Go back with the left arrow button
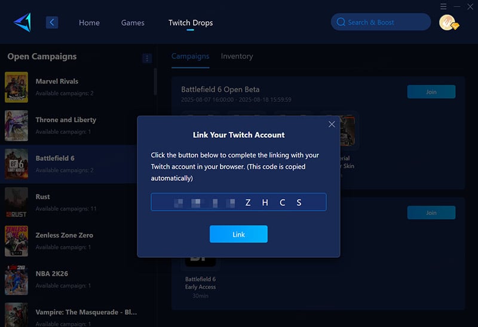The width and height of the screenshot is (478, 327). coord(52,22)
